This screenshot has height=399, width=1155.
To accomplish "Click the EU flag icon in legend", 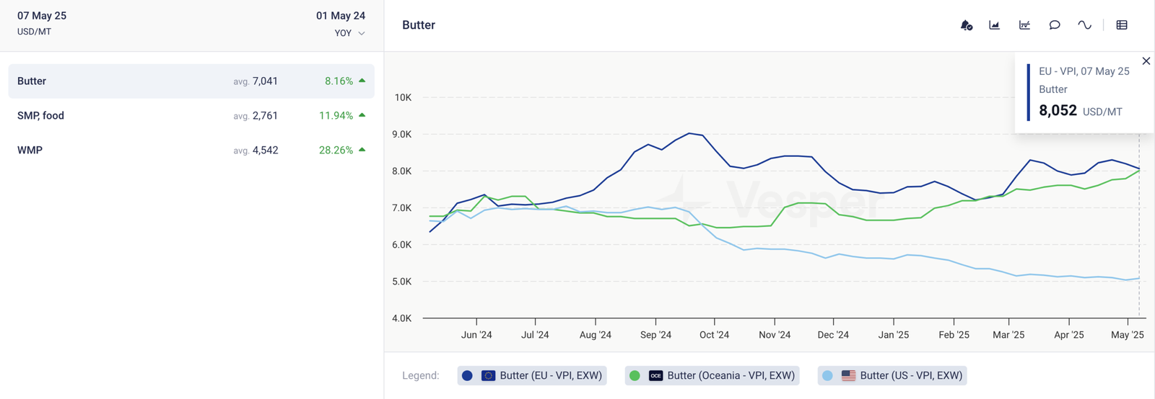I will tap(488, 376).
